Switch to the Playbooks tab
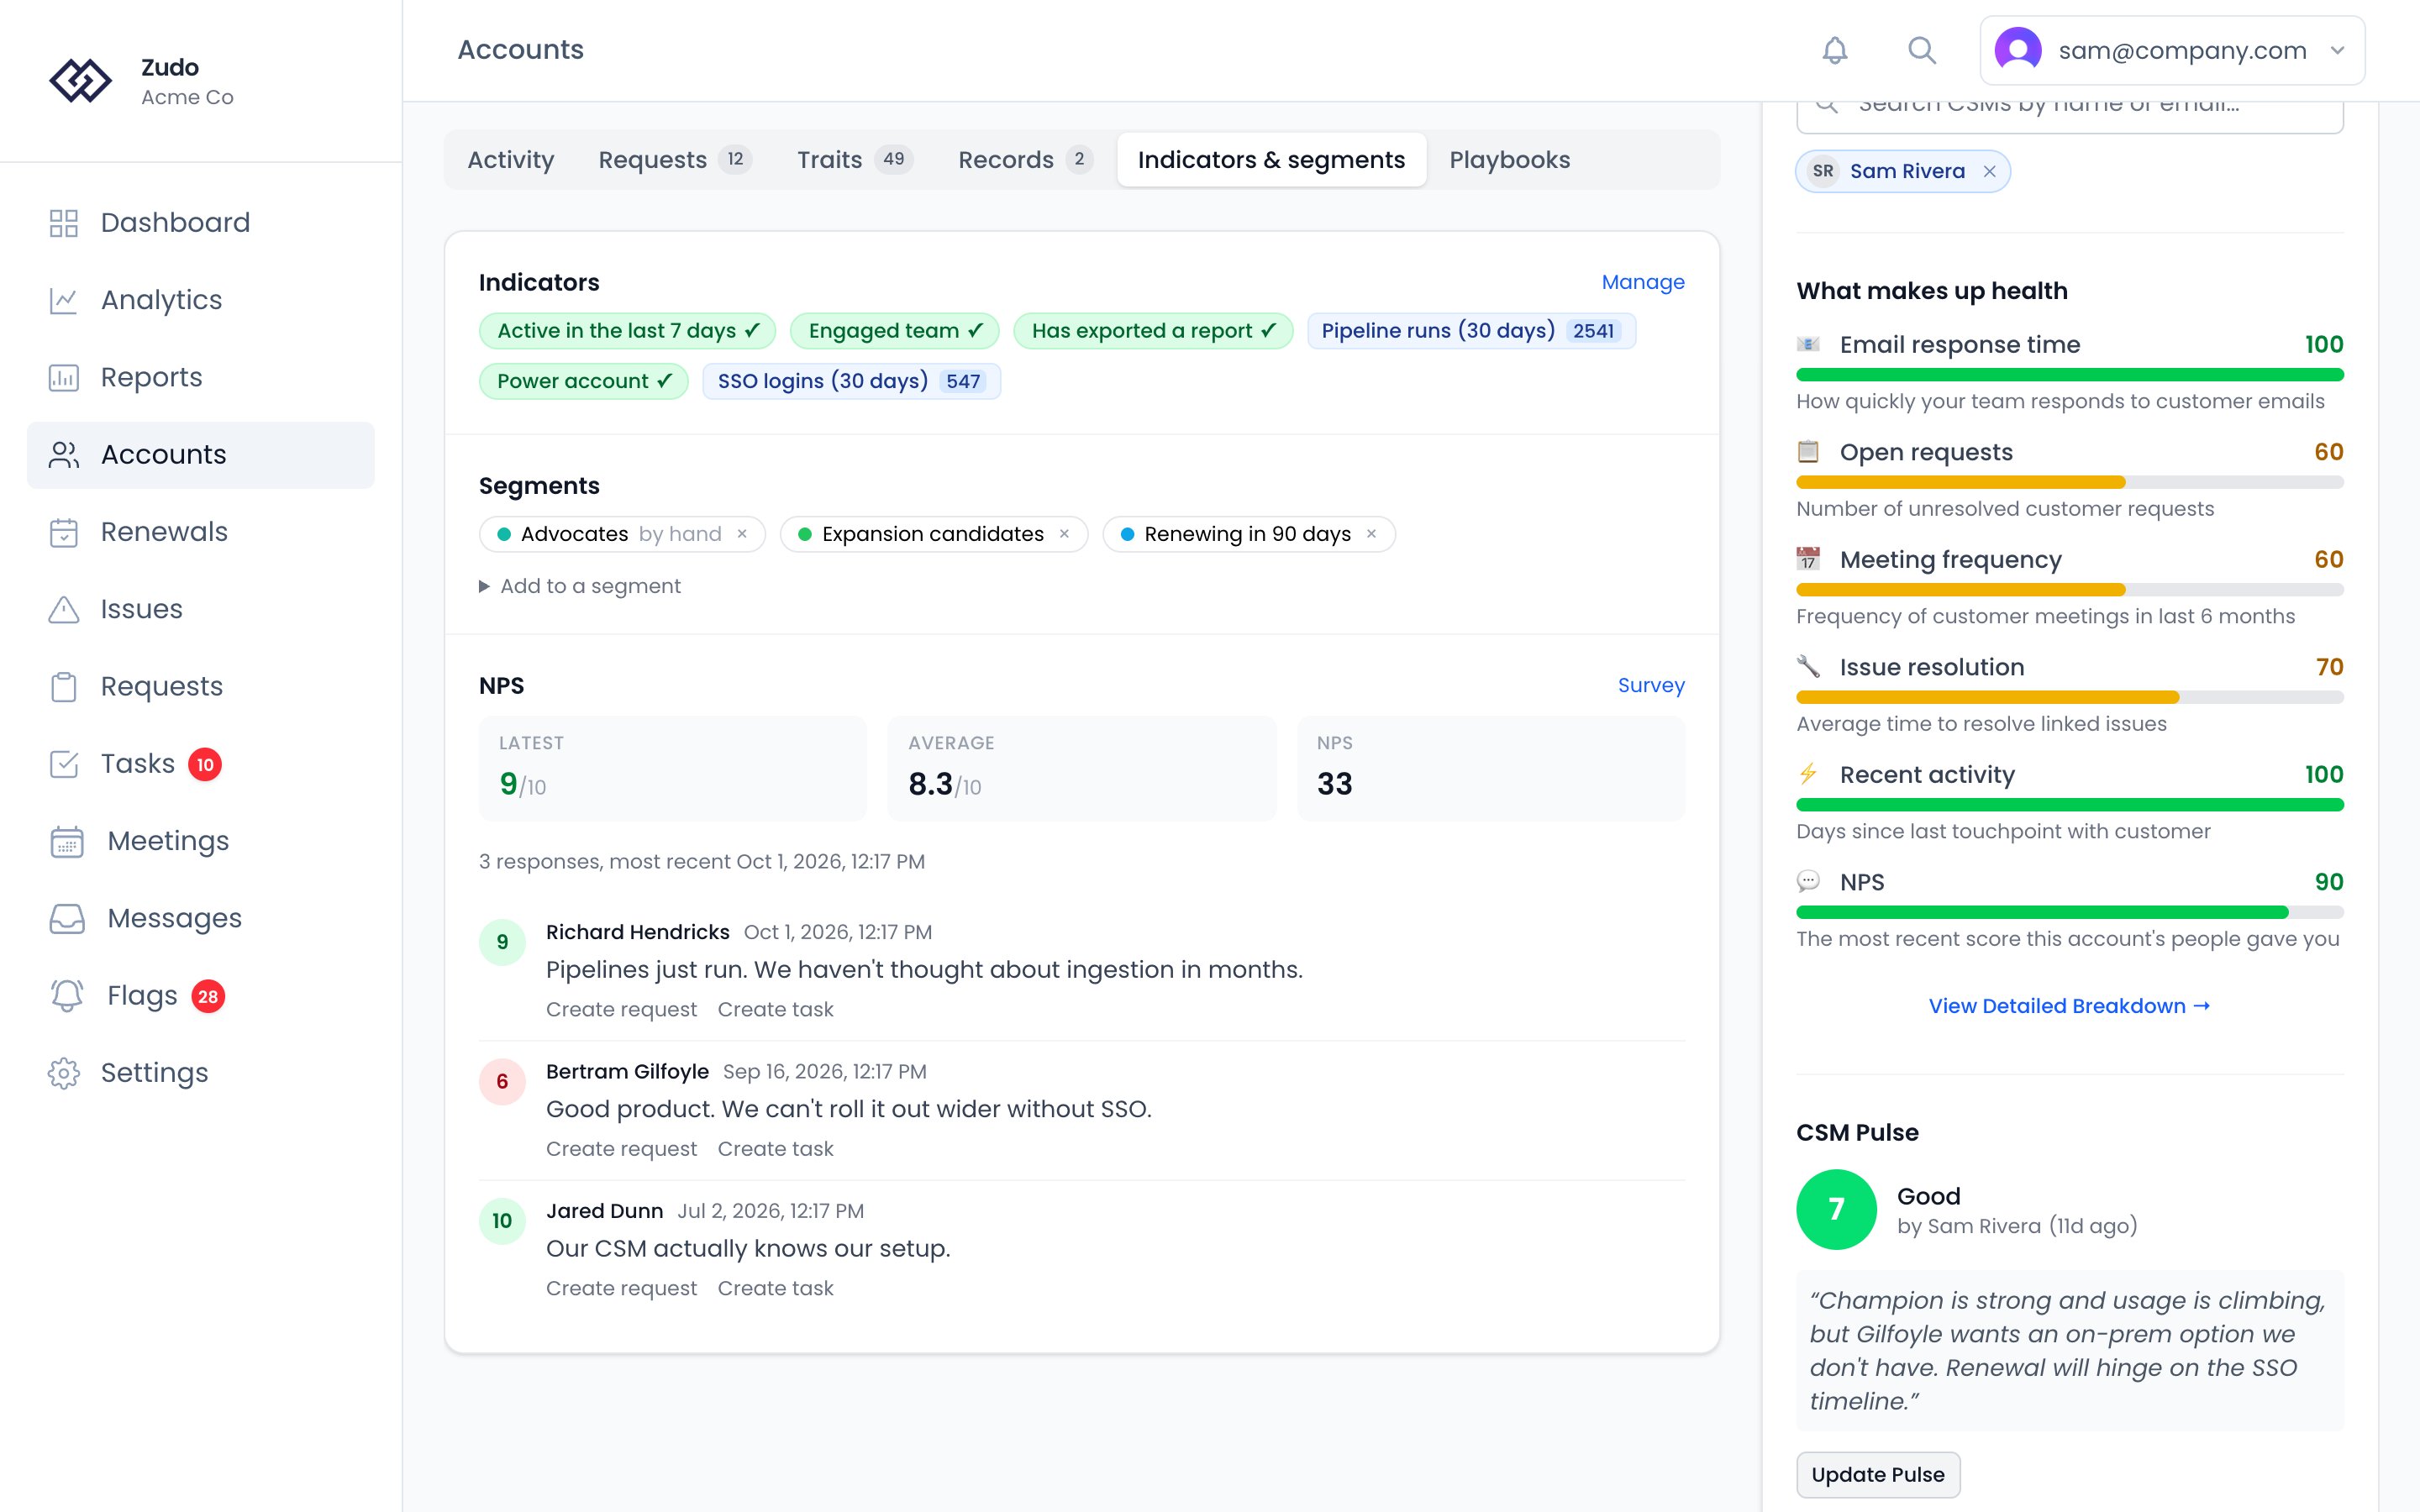 pyautogui.click(x=1509, y=160)
